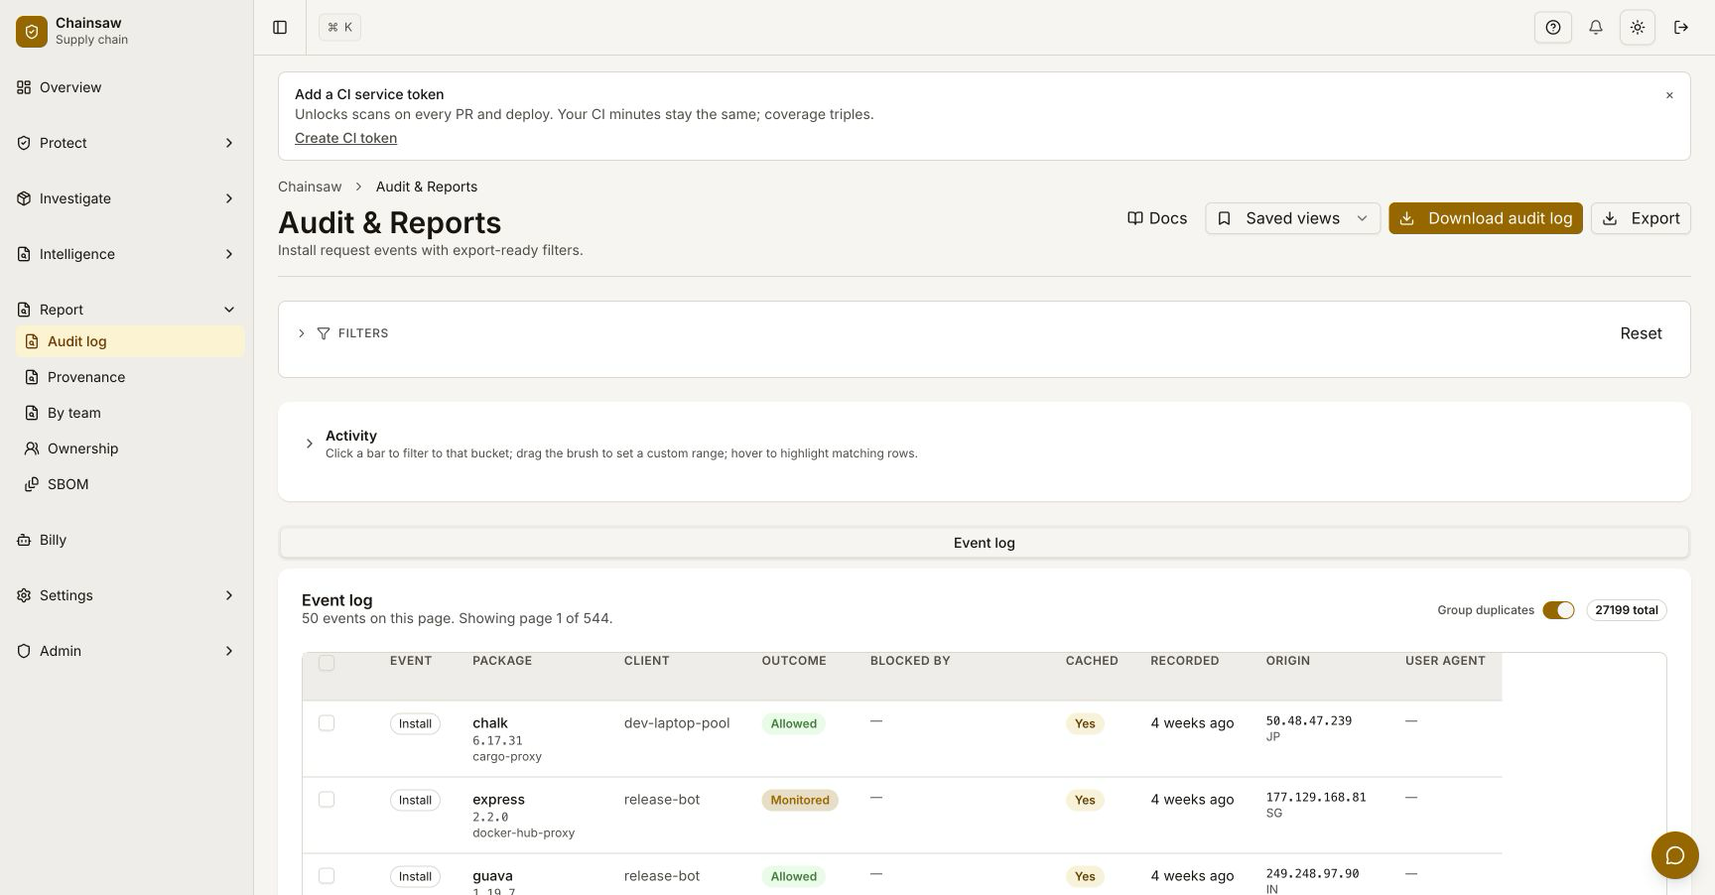Open Billy in the sidebar
The height and width of the screenshot is (895, 1715).
coord(127,540)
